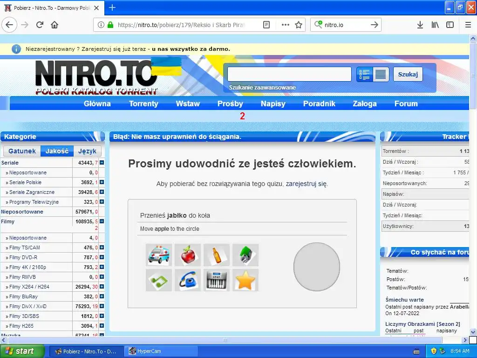Image resolution: width=477 pixels, height=358 pixels.
Task: Click the vertical scrollbar down arrow
Action: coord(473,332)
